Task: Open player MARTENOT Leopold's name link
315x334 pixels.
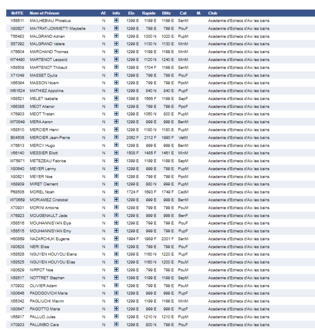Action: click(48, 60)
